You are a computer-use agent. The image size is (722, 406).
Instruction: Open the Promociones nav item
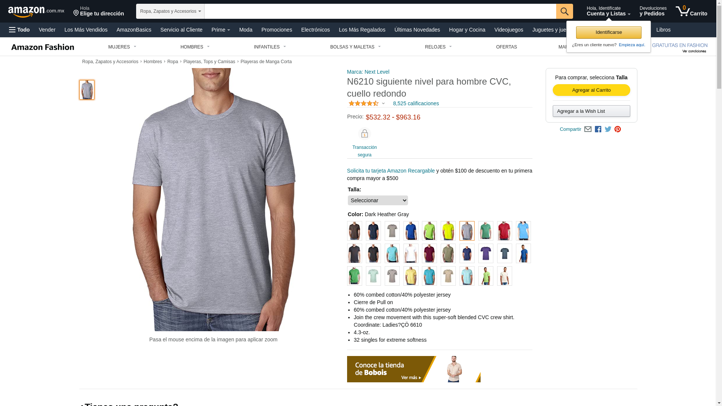(x=276, y=30)
